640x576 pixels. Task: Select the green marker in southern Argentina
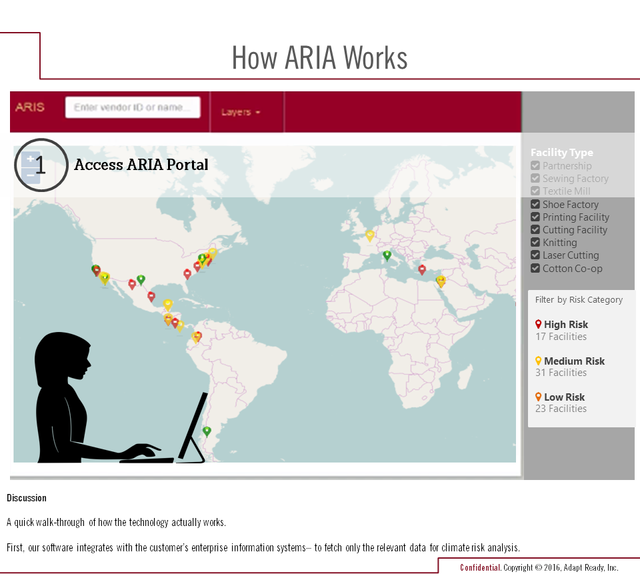pyautogui.click(x=207, y=431)
